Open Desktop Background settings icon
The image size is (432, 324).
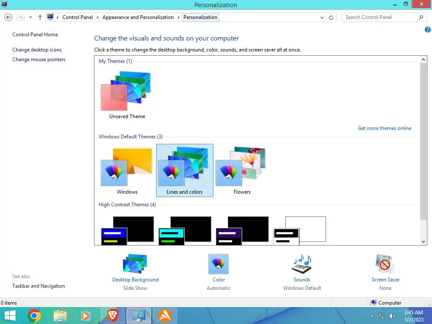click(135, 264)
